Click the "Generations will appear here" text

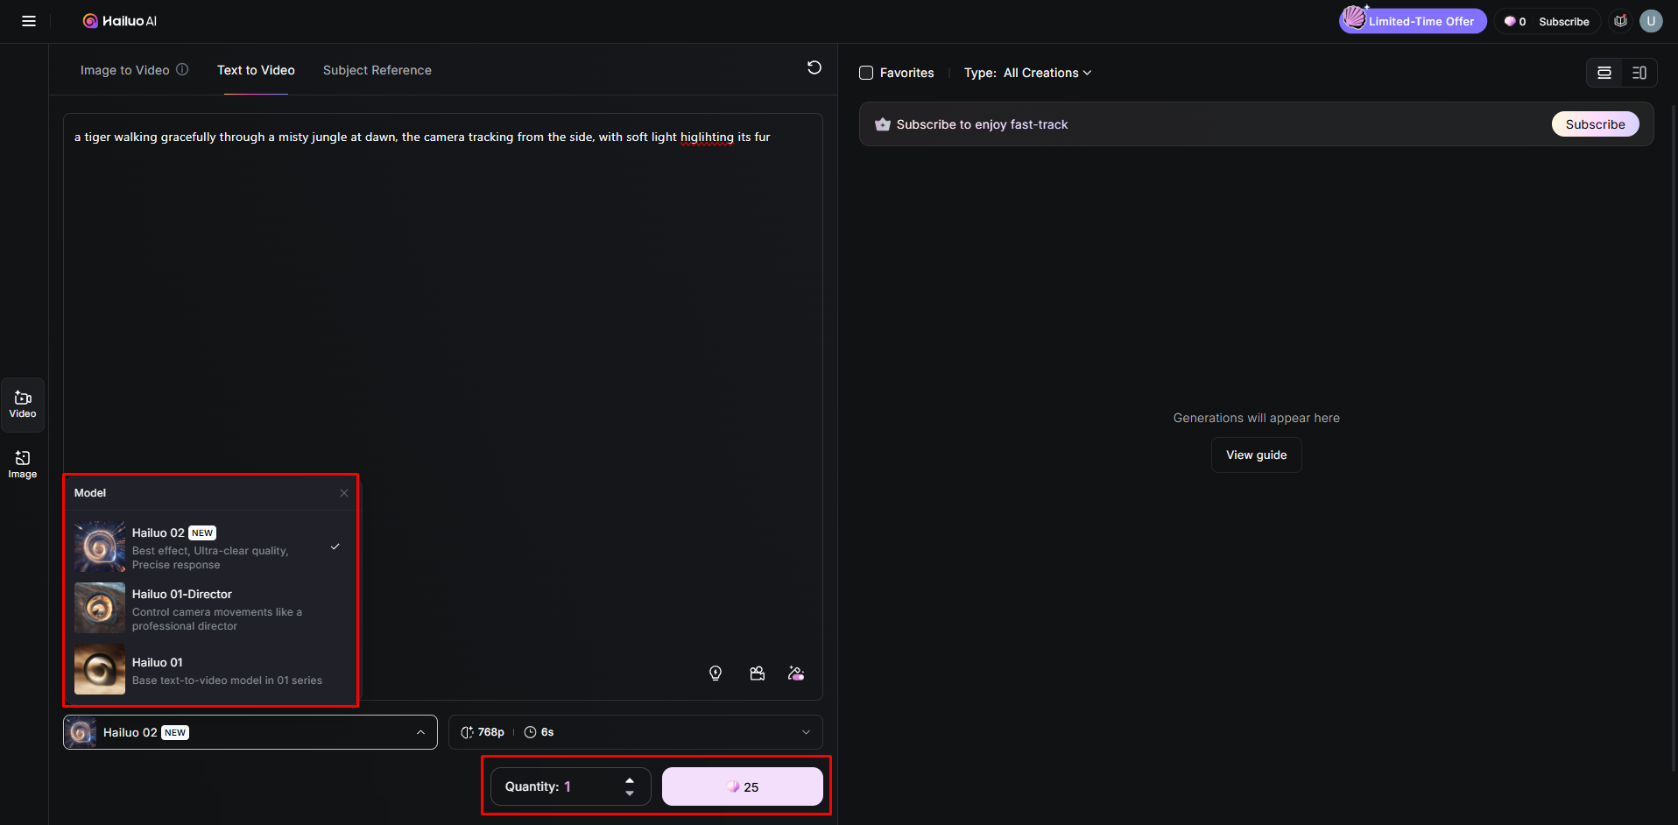click(x=1257, y=418)
